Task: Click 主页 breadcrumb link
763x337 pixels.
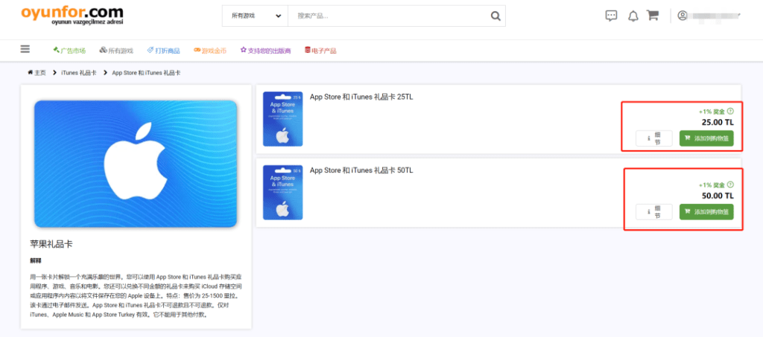Action: [x=37, y=73]
